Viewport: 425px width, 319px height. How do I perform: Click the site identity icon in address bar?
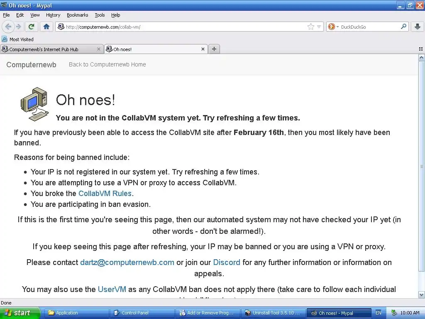pos(61,27)
